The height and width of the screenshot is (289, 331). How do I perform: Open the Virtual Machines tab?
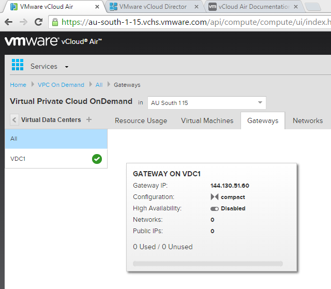[x=207, y=120]
